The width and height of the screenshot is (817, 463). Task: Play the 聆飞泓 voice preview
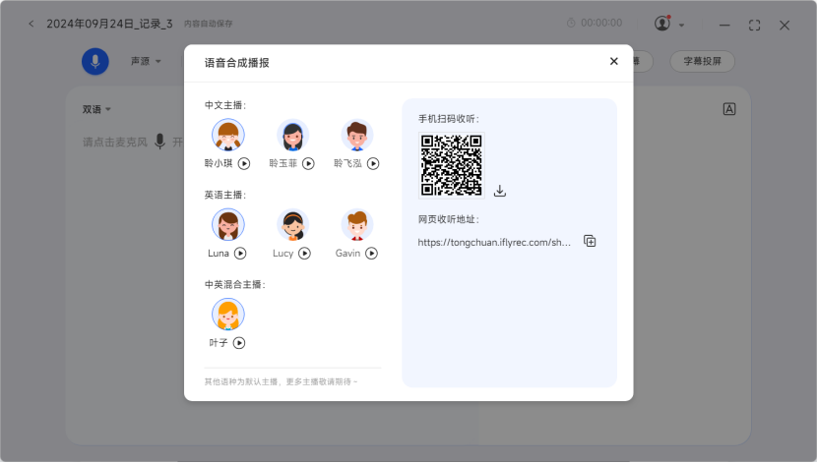click(373, 164)
